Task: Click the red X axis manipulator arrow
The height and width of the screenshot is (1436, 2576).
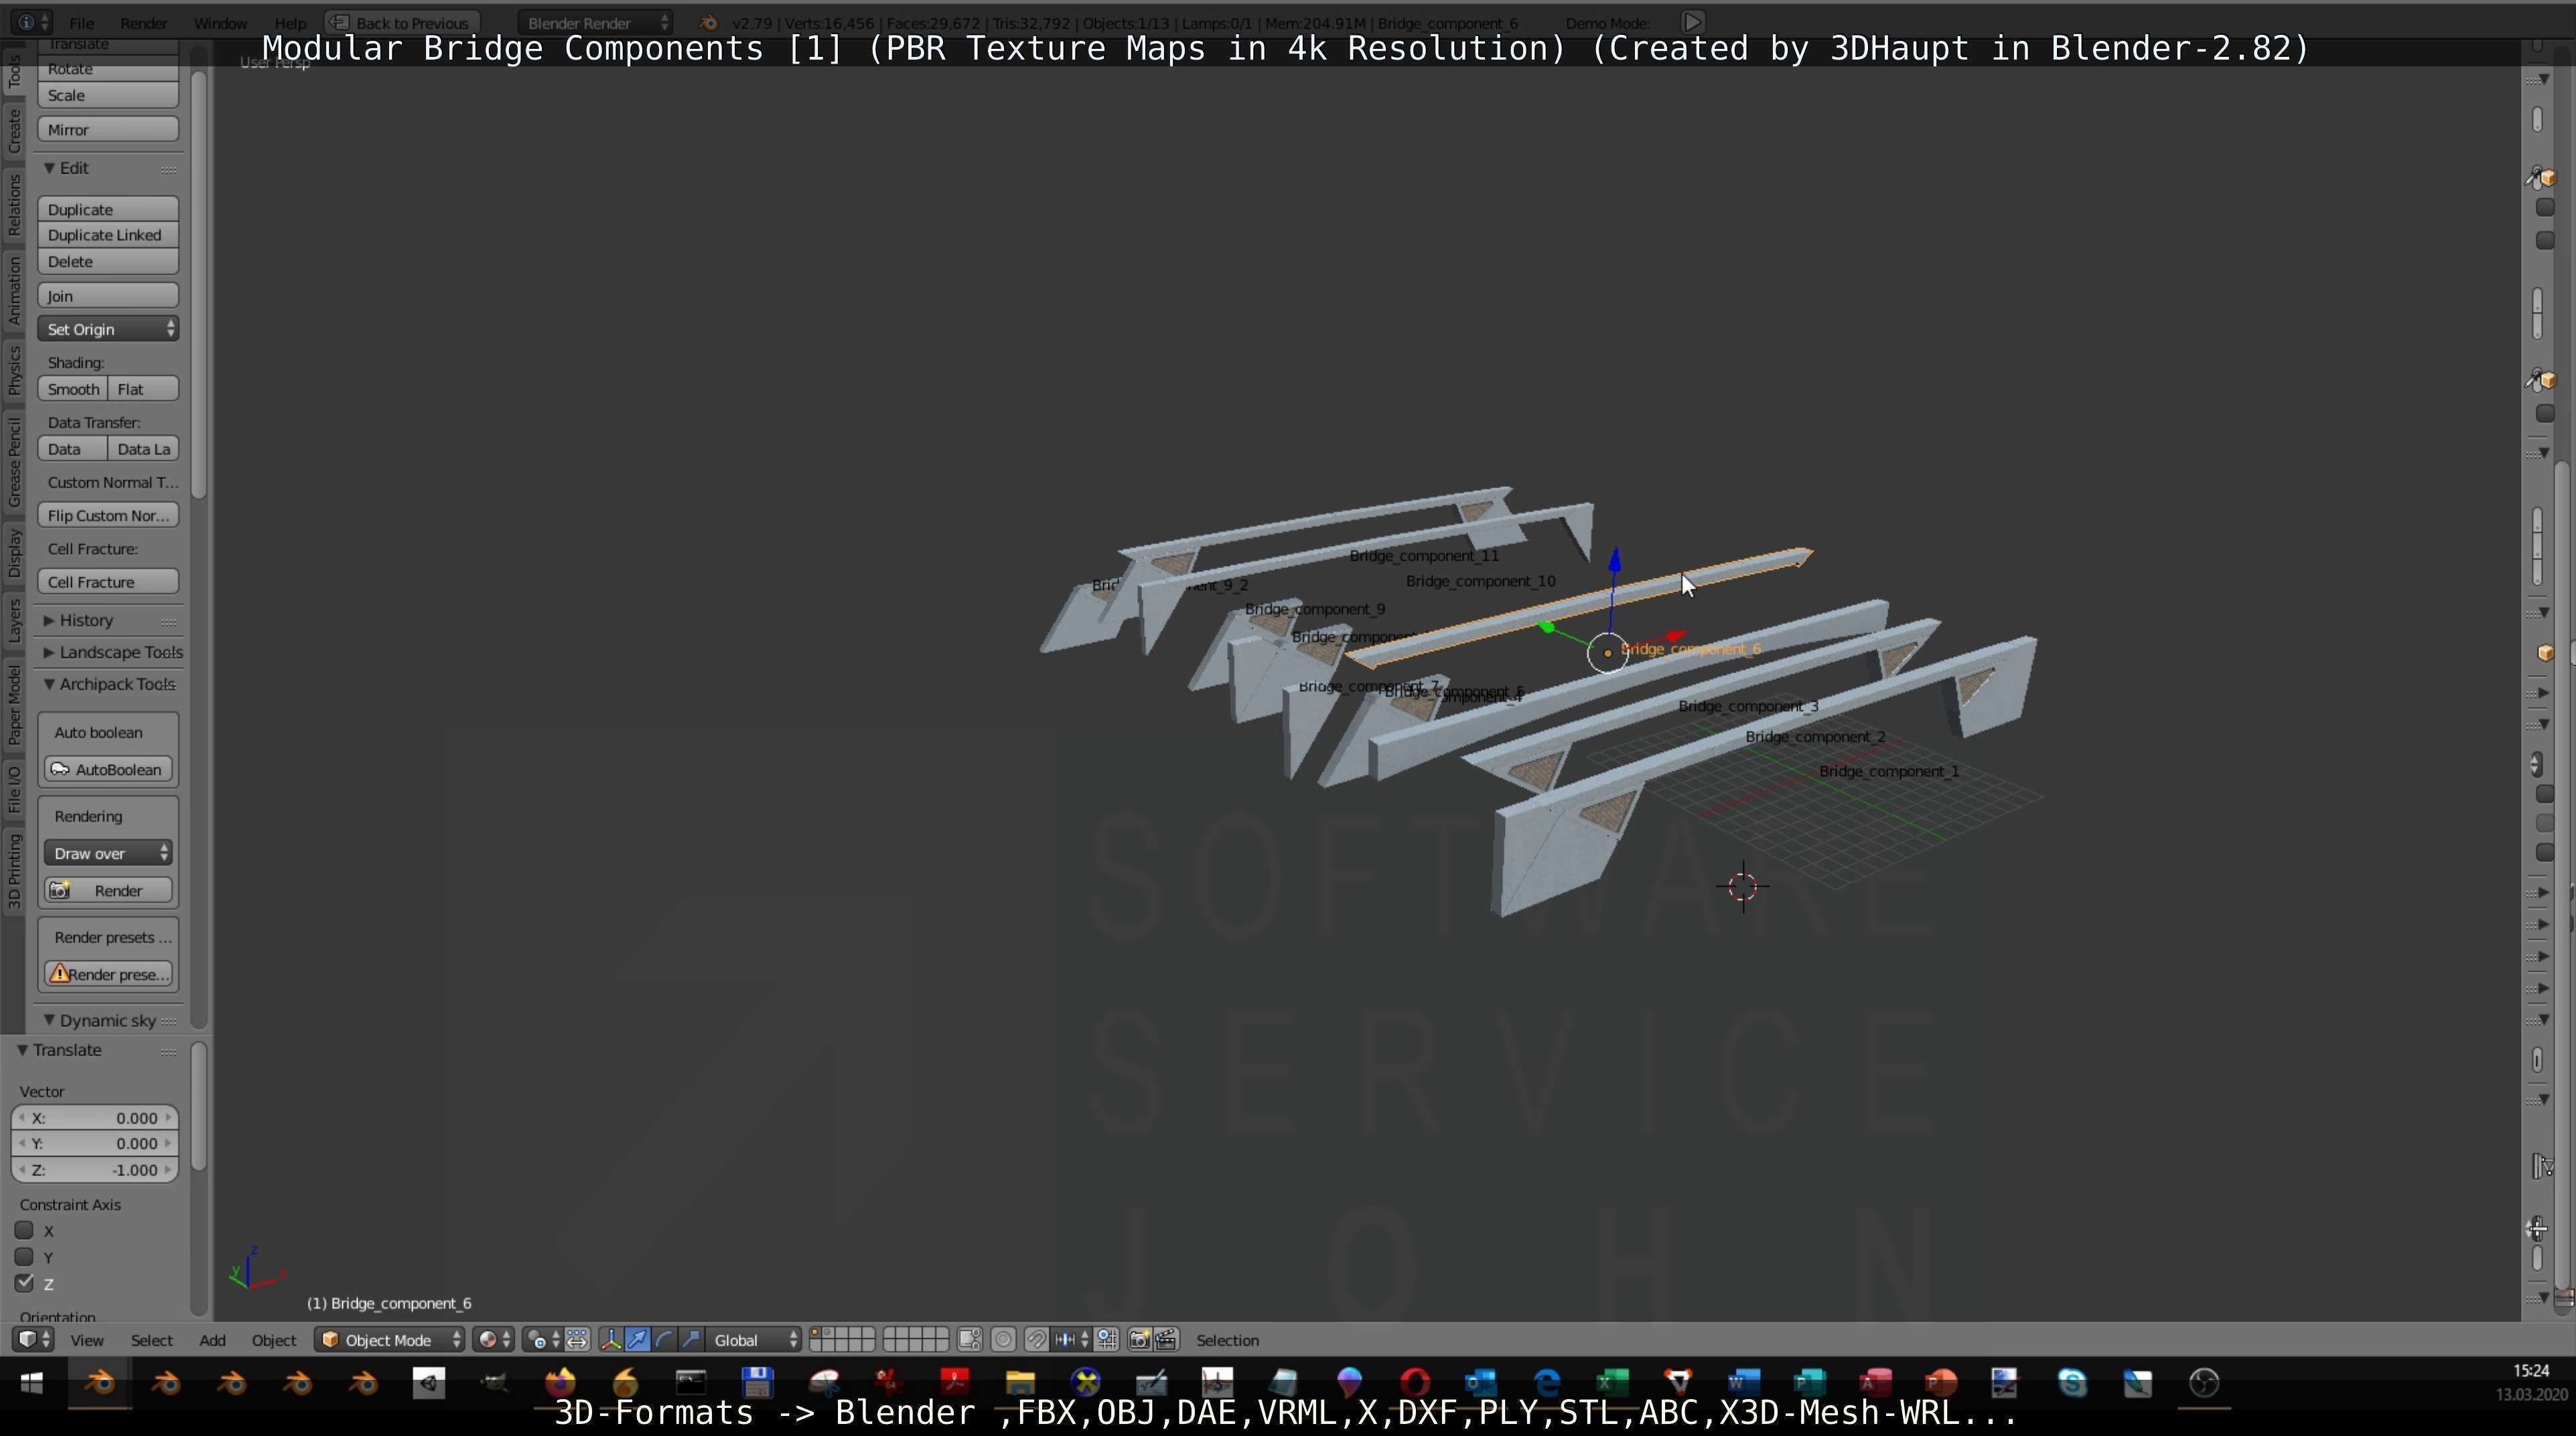Action: (x=1677, y=635)
